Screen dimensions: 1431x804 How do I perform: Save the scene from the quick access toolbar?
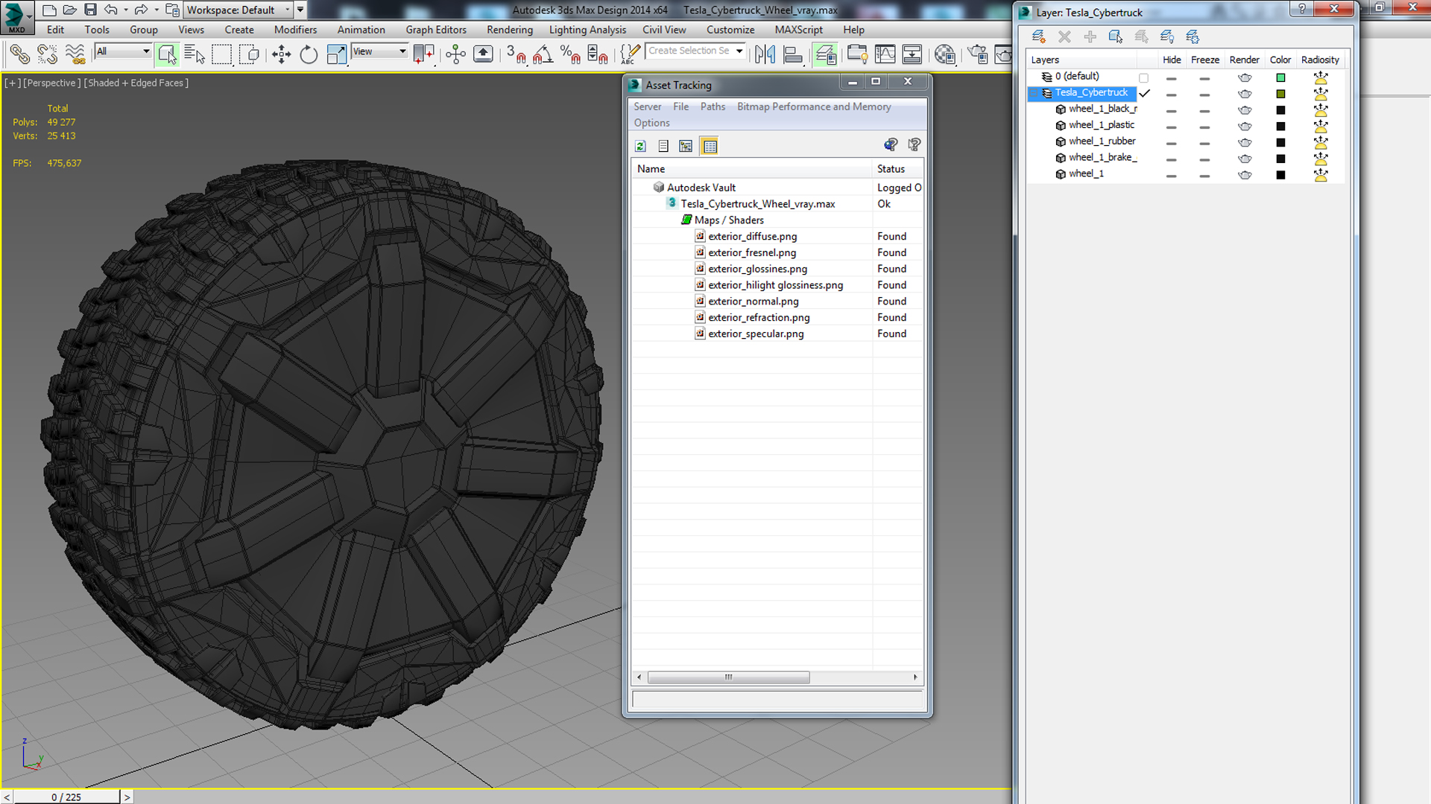[x=90, y=10]
